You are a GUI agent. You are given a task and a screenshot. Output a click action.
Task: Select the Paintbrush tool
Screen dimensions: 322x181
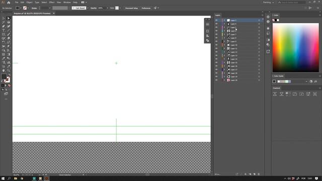point(9,34)
